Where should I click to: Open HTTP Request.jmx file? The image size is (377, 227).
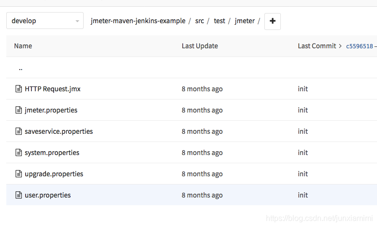(x=53, y=89)
